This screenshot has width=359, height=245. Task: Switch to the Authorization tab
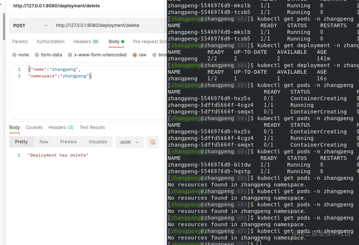pyautogui.click(x=50, y=42)
